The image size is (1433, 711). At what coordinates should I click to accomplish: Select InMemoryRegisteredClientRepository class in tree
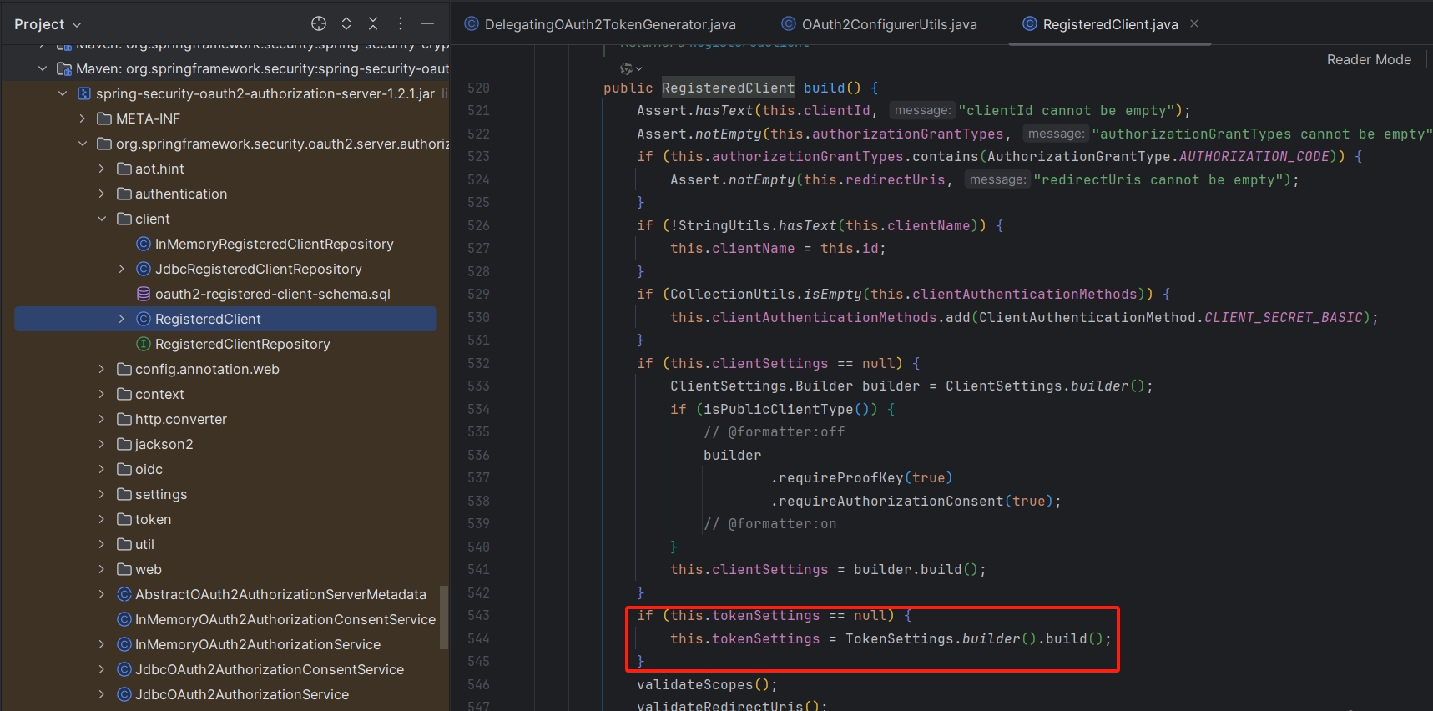pos(274,244)
